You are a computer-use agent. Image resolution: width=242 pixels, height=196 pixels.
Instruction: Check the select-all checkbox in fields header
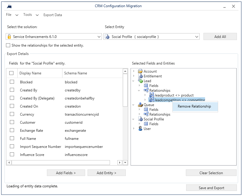12,73
